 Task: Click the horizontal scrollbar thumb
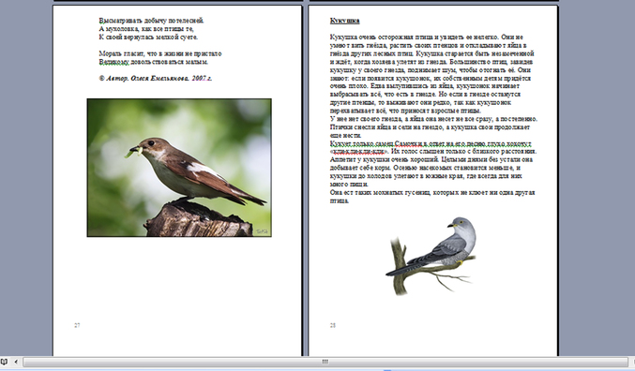click(325, 362)
